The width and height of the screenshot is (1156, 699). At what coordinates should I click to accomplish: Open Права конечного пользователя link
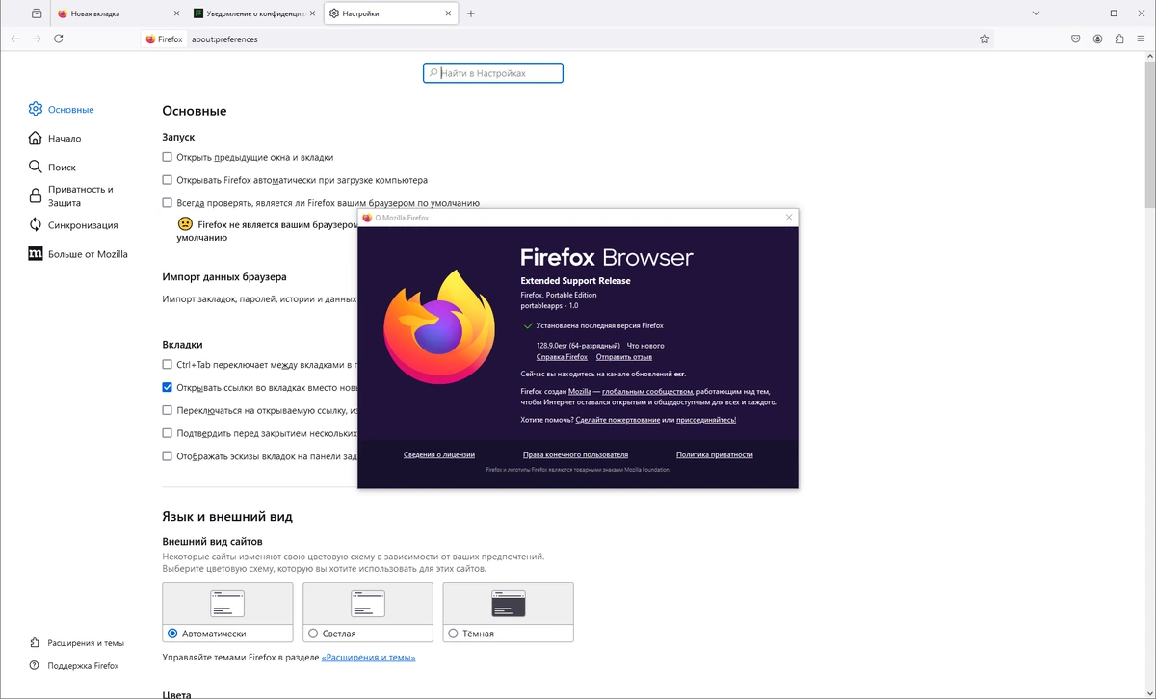click(575, 454)
